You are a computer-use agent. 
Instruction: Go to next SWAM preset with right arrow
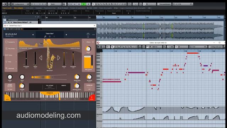66,35
